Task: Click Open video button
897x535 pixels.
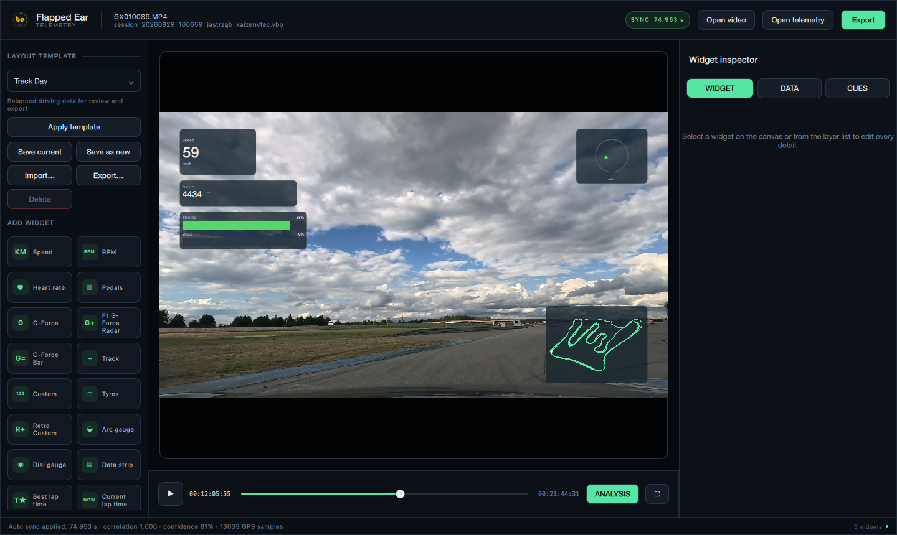Action: pyautogui.click(x=726, y=20)
